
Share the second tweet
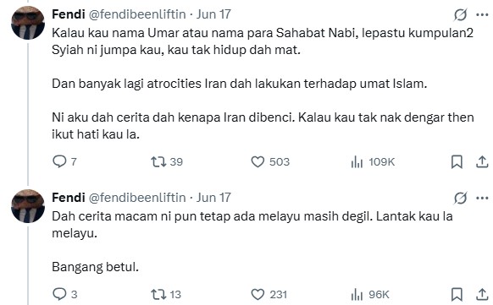point(482,294)
